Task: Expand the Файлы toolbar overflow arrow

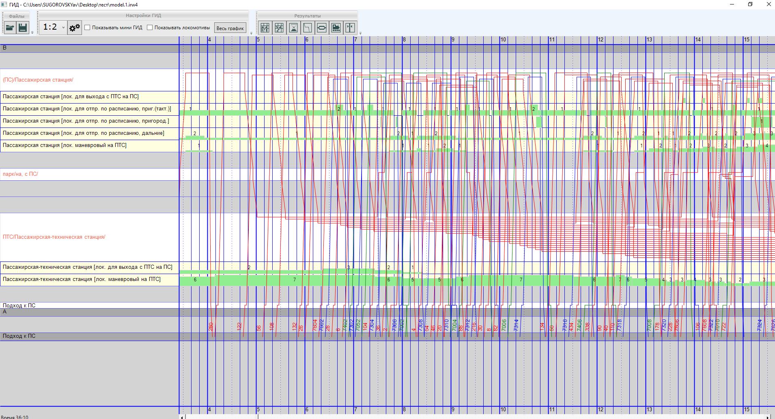Action: click(32, 32)
